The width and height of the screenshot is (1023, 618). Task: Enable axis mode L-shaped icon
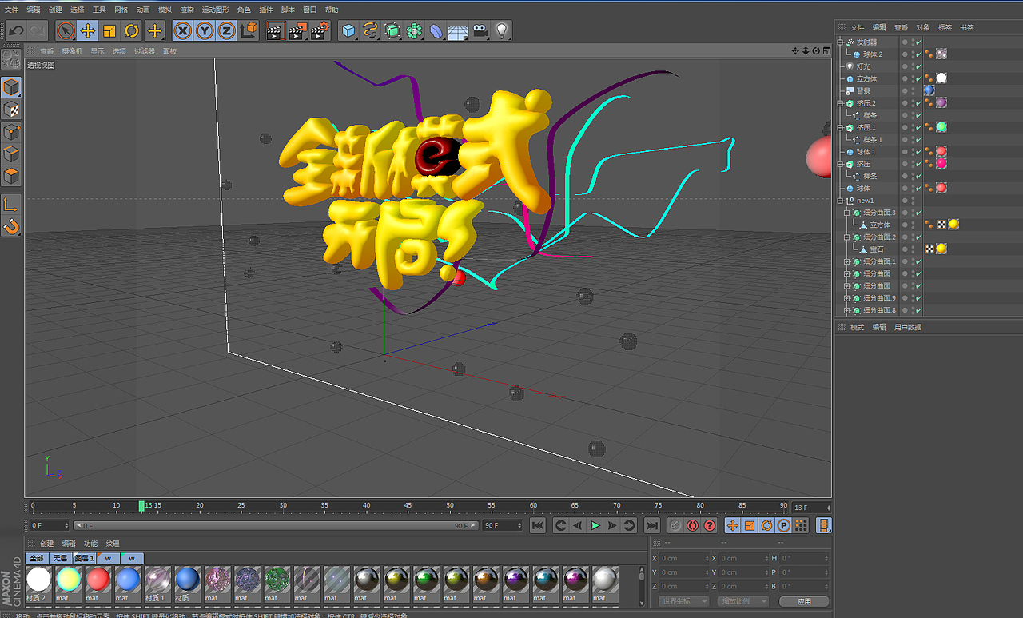pyautogui.click(x=11, y=205)
